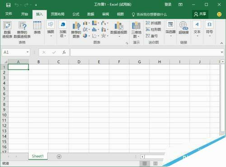
Task: Insert a combo chart
Action: point(104,29)
